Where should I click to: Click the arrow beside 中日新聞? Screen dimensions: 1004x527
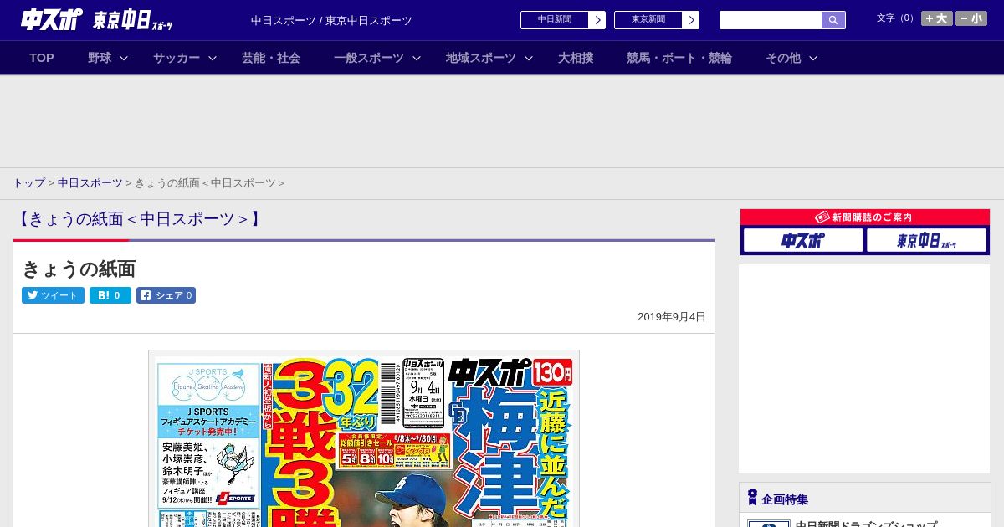coord(597,20)
